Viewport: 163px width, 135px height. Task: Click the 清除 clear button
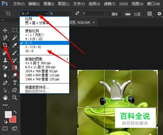115,14
